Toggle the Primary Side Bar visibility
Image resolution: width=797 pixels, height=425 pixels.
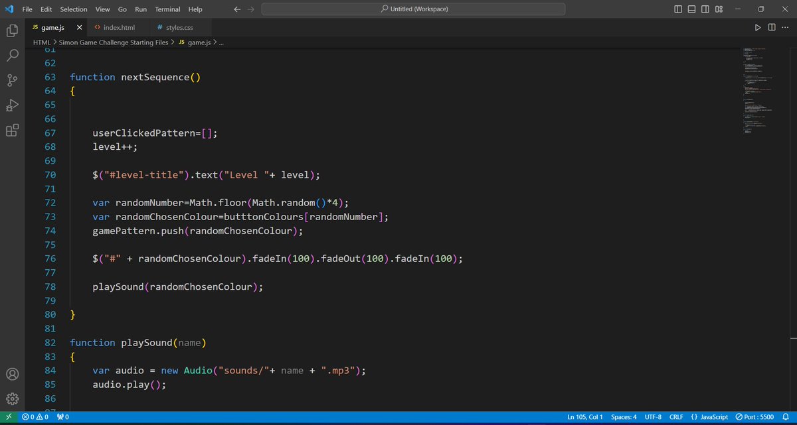click(677, 9)
